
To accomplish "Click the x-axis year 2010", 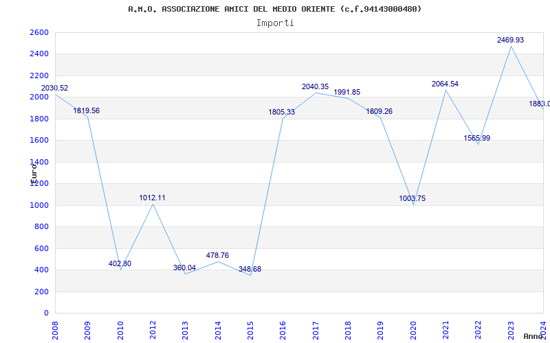I will click(x=120, y=330).
